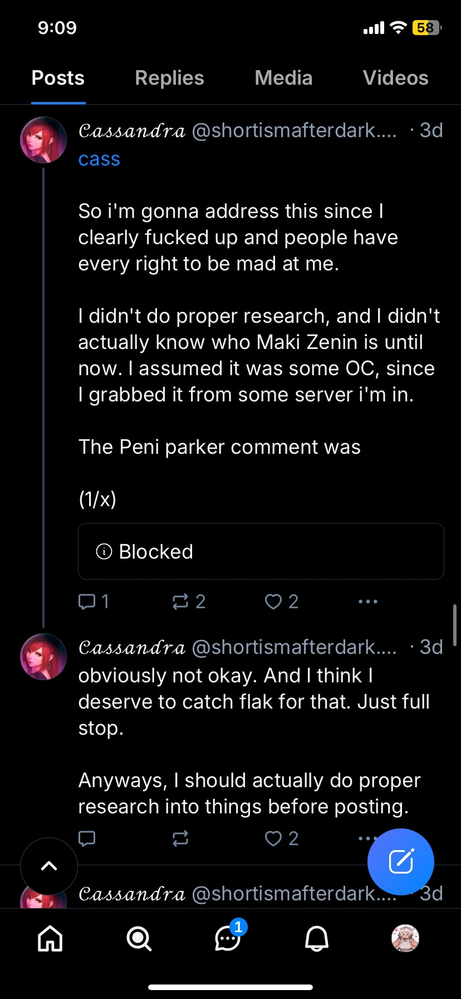The width and height of the screenshot is (461, 999).
Task: Switch to the Media tab
Action: click(x=283, y=78)
